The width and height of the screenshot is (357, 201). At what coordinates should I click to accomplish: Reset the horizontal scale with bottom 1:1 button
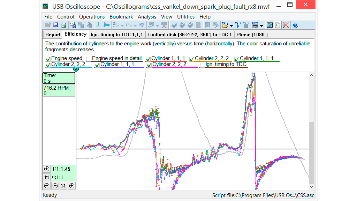point(63,186)
